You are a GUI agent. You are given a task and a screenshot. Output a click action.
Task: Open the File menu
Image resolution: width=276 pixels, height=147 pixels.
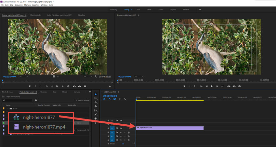click(2, 5)
